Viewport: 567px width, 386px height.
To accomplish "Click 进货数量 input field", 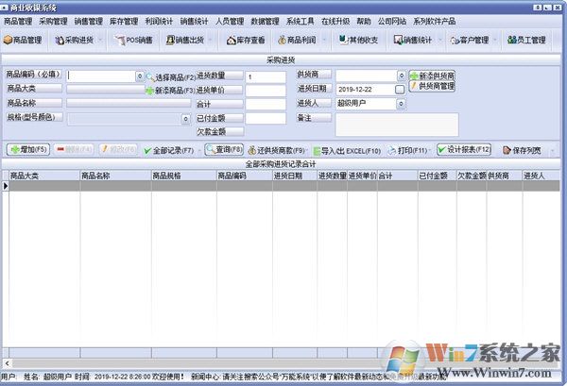I will [x=266, y=76].
